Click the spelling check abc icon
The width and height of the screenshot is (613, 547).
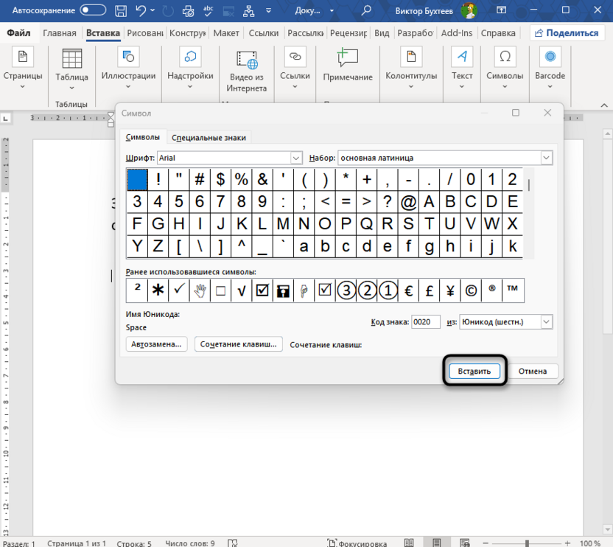[x=209, y=11]
